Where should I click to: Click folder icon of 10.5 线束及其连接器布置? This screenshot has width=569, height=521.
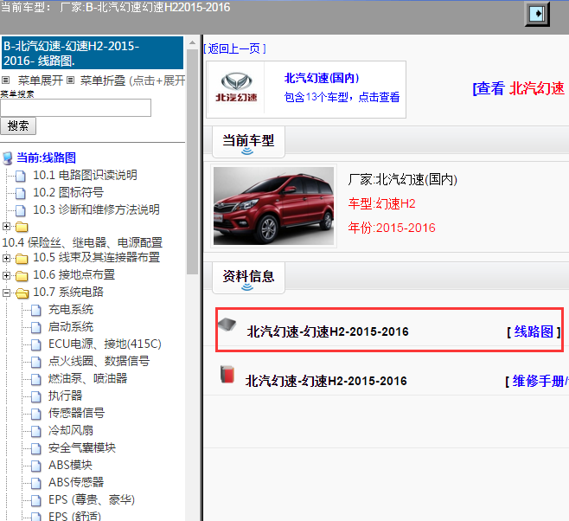[22, 259]
